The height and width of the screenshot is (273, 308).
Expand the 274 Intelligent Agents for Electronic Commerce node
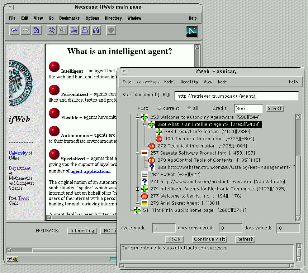point(137,189)
